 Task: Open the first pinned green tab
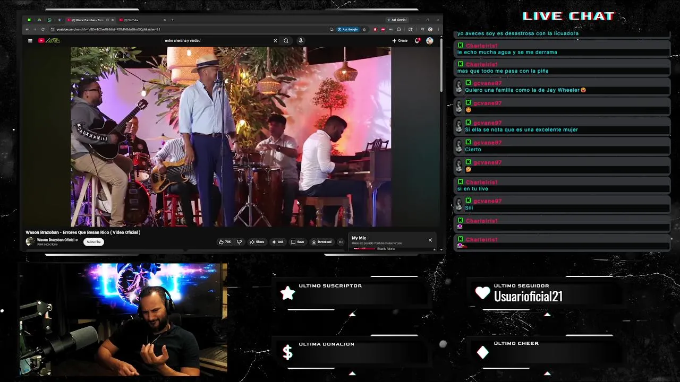click(x=29, y=20)
